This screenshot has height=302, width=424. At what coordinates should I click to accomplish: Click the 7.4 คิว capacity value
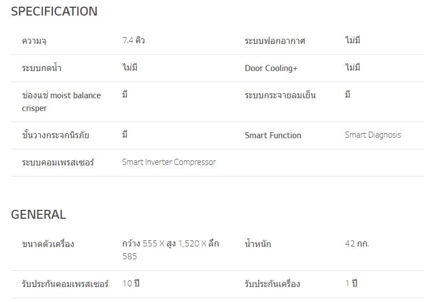[134, 41]
